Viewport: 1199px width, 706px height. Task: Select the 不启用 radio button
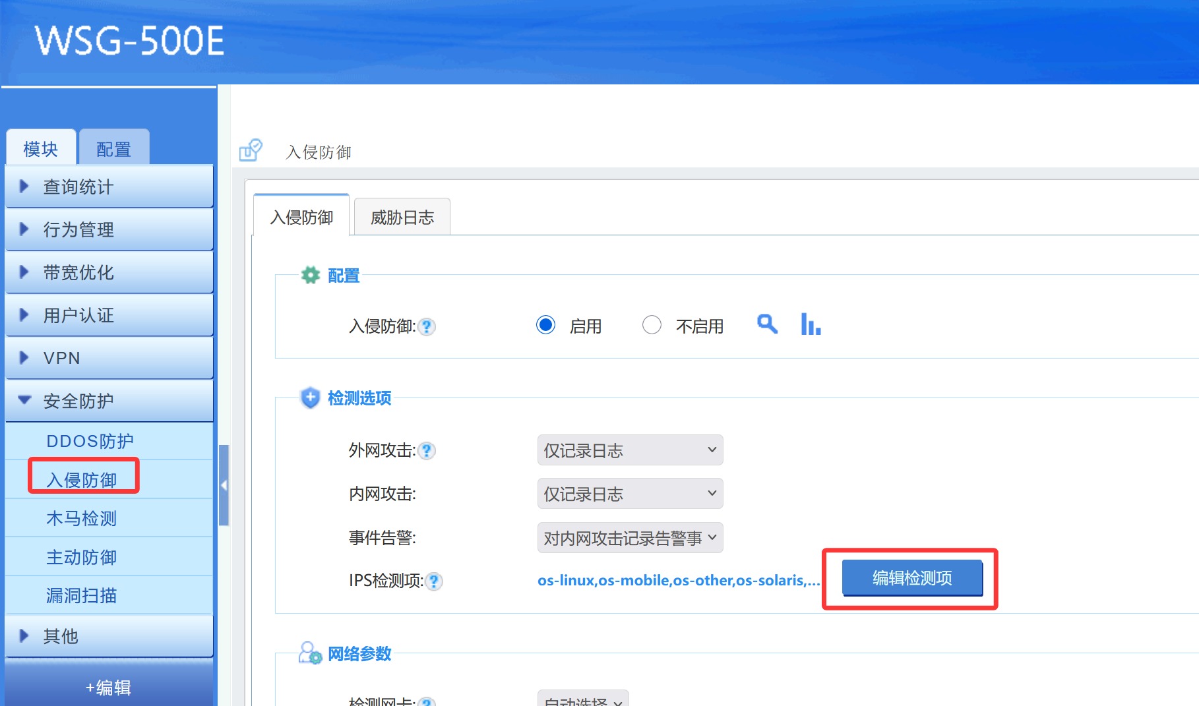(x=652, y=325)
